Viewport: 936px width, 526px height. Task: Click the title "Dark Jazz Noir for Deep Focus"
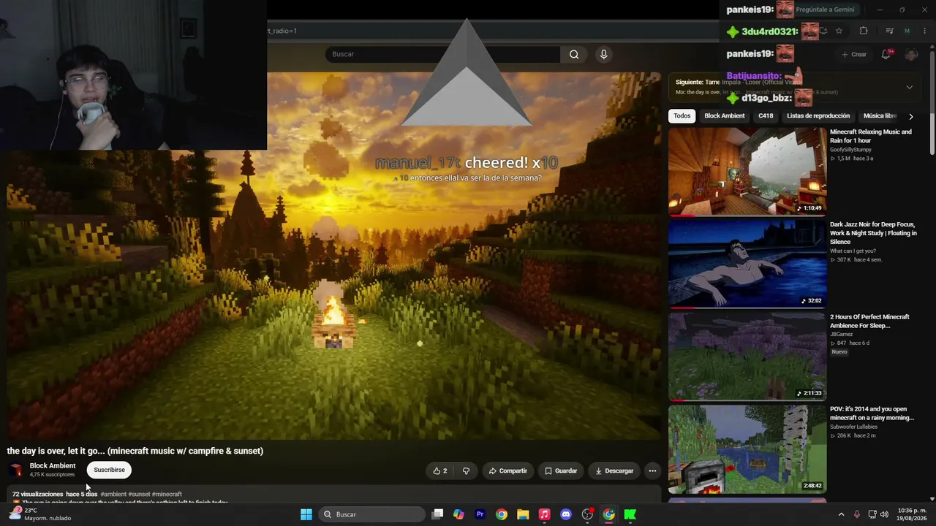pyautogui.click(x=873, y=233)
